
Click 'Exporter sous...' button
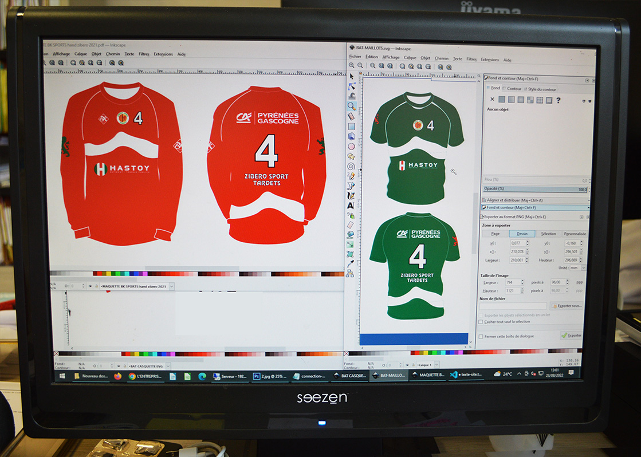point(567,306)
